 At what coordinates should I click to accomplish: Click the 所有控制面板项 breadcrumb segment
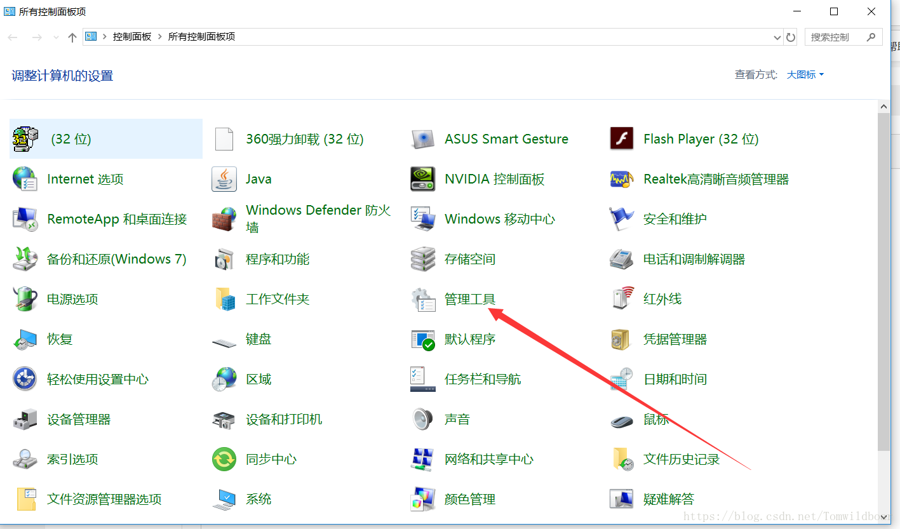click(x=201, y=37)
